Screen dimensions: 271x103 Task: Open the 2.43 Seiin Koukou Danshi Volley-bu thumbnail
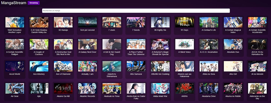point(39,22)
